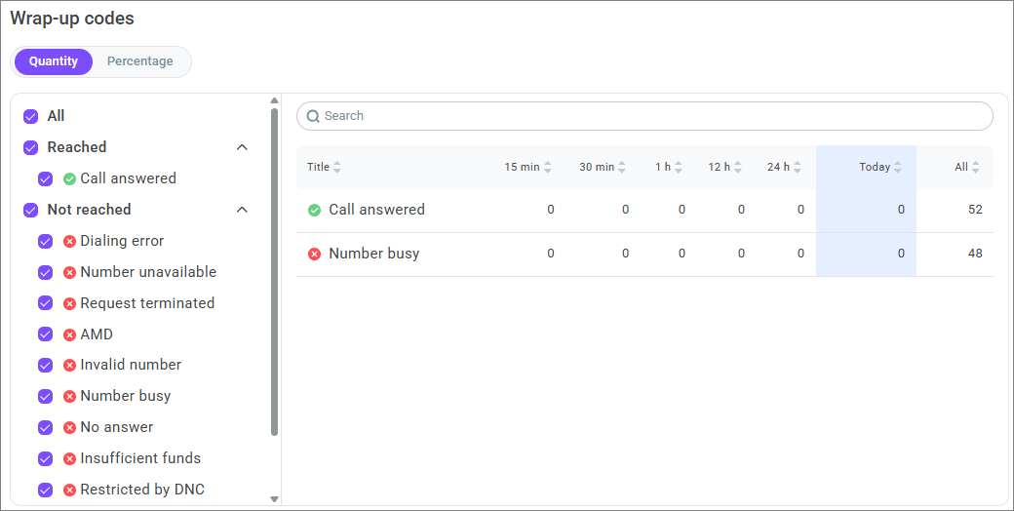Viewport: 1014px width, 511px height.
Task: Collapse the Not reached group chevron
Action: 242,210
